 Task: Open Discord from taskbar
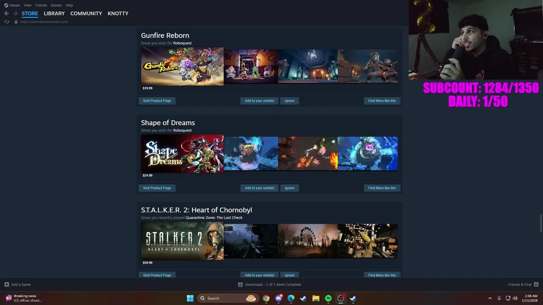[279, 298]
